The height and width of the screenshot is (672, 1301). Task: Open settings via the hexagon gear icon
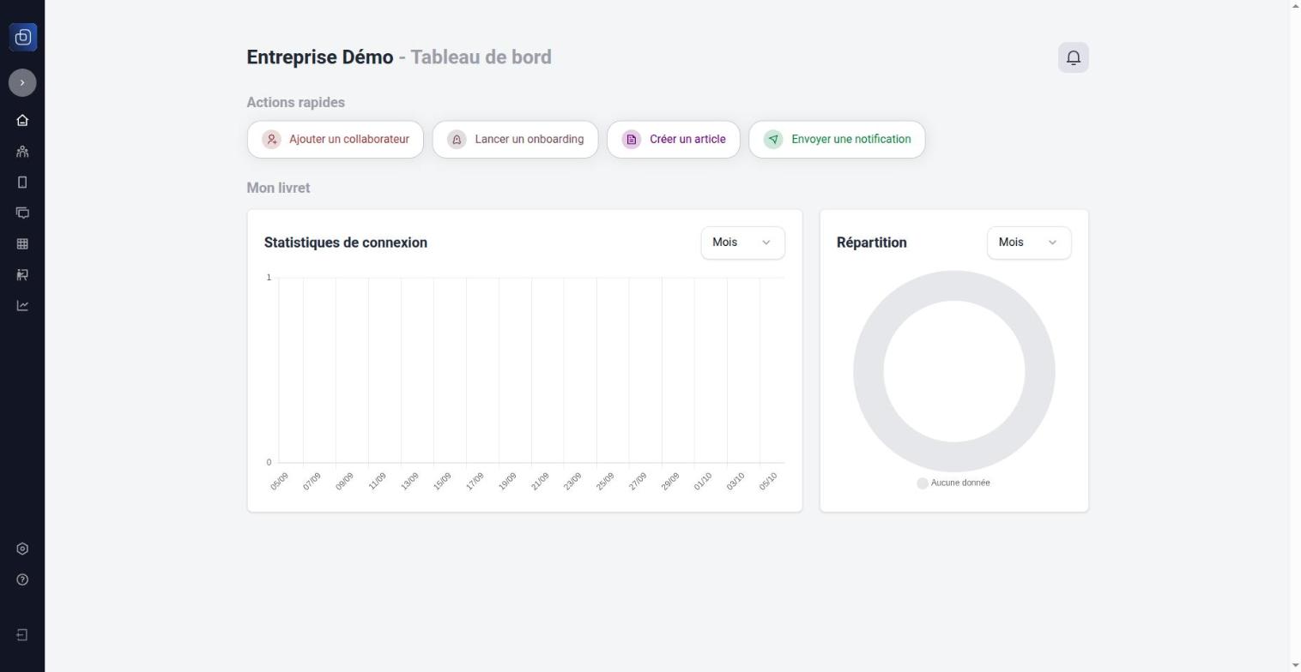[x=22, y=549]
